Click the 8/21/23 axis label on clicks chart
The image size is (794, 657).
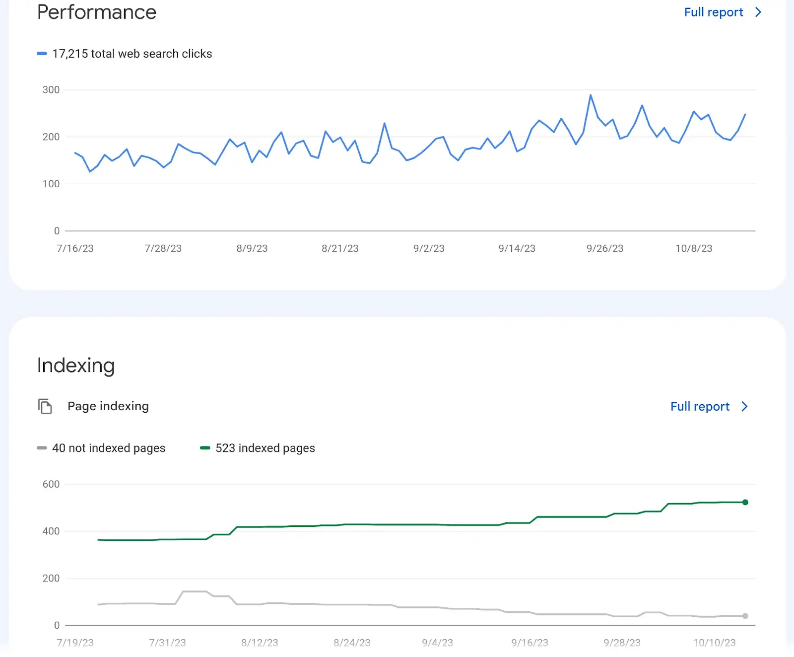(340, 248)
